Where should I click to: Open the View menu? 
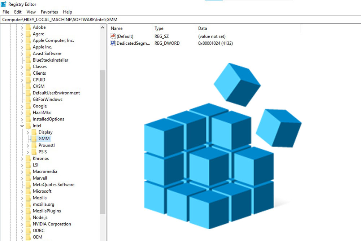(x=31, y=12)
